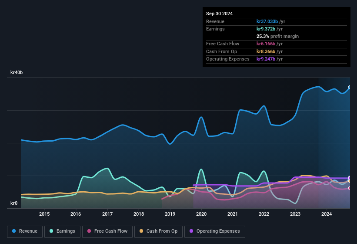Toggle the Revenue legend button

[x=25, y=232]
